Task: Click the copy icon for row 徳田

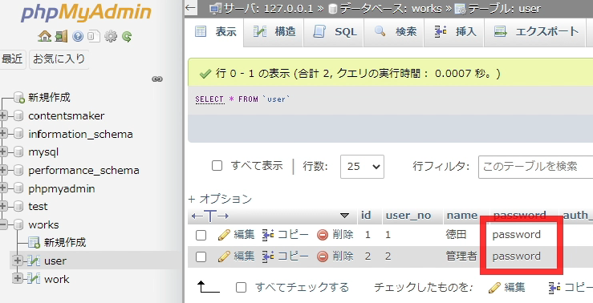Action: coord(268,235)
